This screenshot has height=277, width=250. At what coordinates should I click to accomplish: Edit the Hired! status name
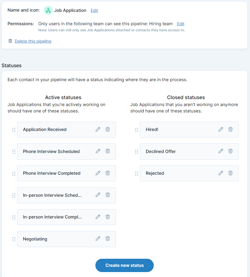click(x=221, y=129)
